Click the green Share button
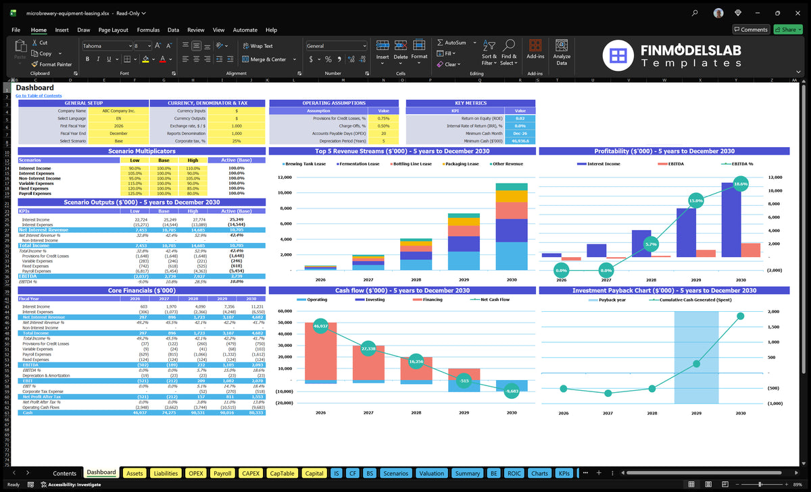The width and height of the screenshot is (811, 492). pyautogui.click(x=788, y=30)
